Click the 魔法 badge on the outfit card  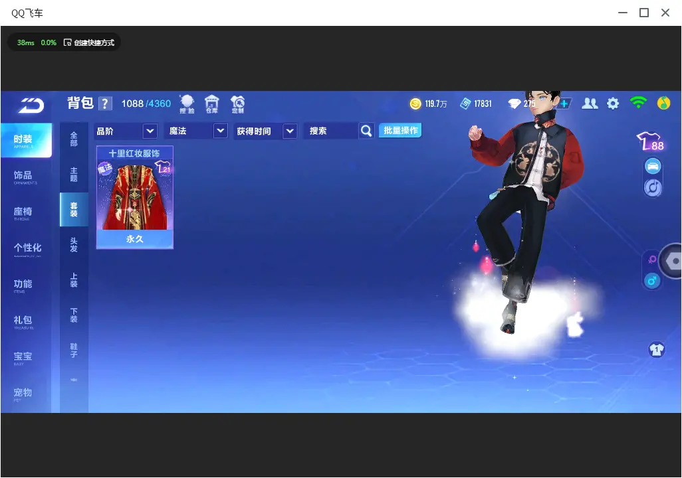[105, 168]
